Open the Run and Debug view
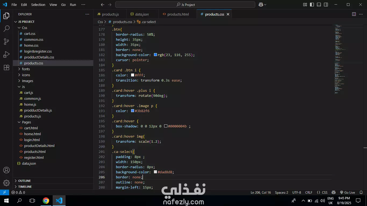The width and height of the screenshot is (367, 206). (6, 54)
